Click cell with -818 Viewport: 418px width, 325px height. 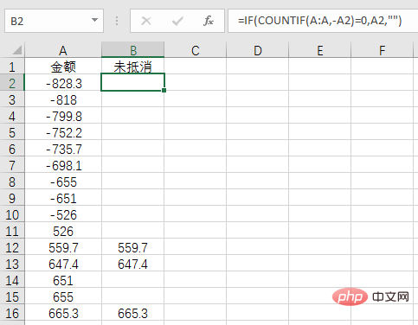pyautogui.click(x=63, y=99)
